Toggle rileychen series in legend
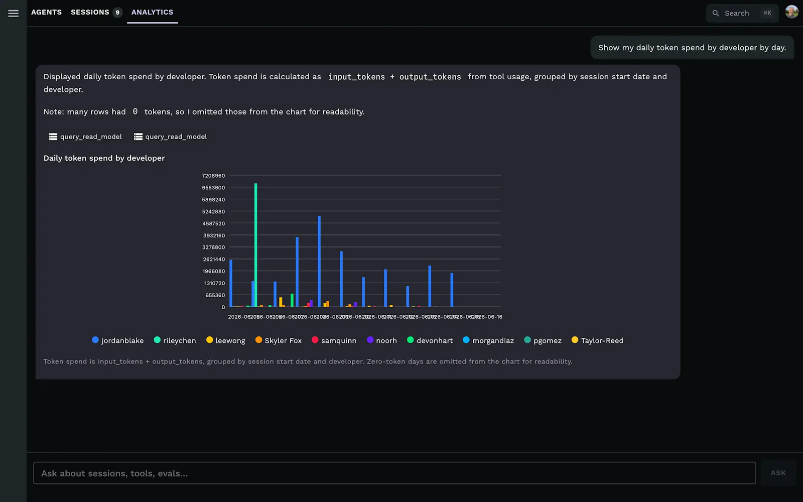Image resolution: width=803 pixels, height=502 pixels. tap(175, 340)
